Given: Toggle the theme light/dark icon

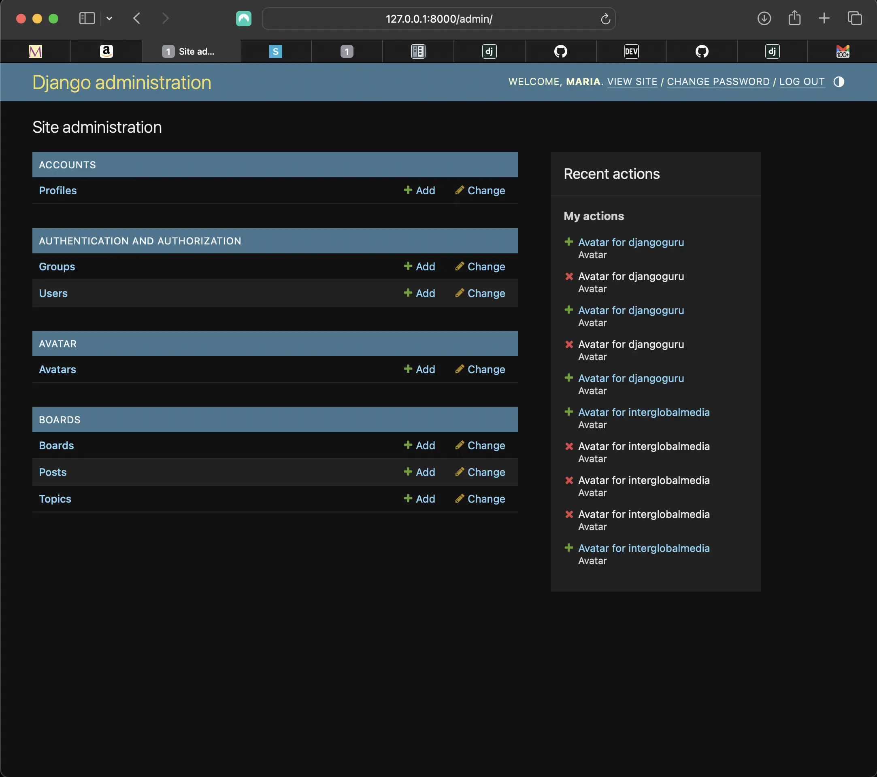Looking at the screenshot, I should coord(839,82).
